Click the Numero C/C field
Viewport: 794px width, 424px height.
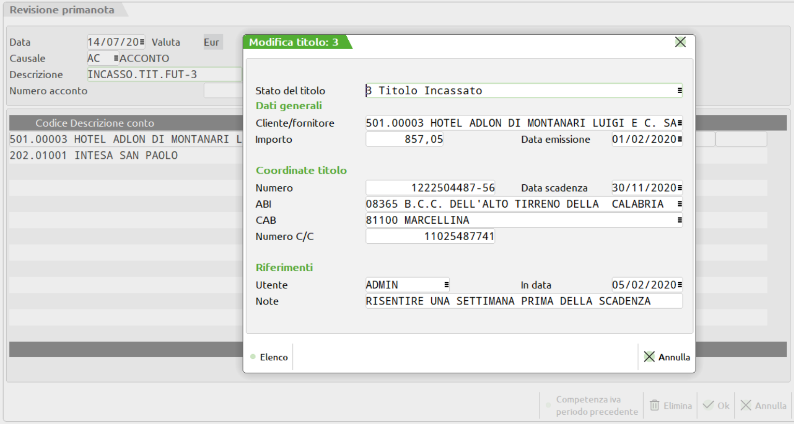[x=430, y=237]
